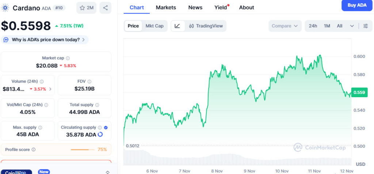Toggle chart to Price view
Screen dimensions: 374x174
click(x=133, y=26)
